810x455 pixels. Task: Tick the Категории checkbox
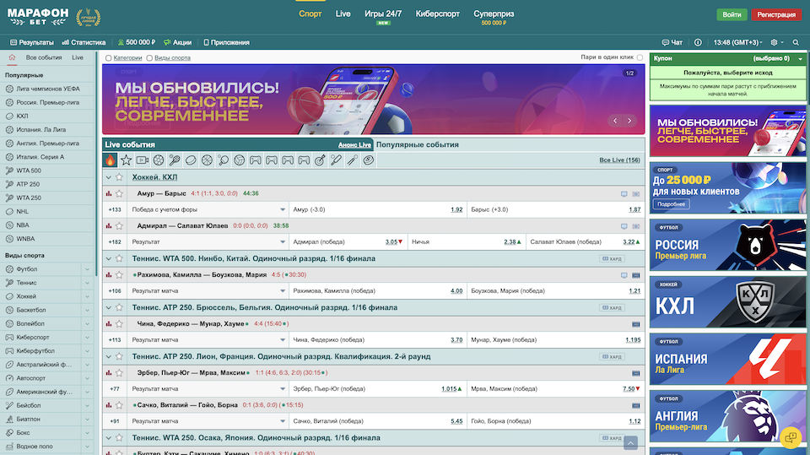109,58
